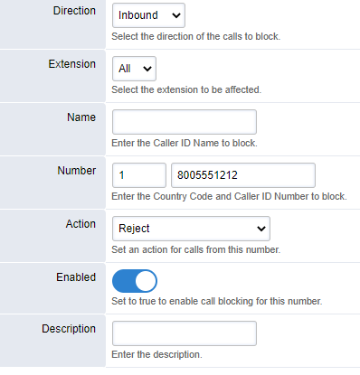Click the Description input field
360x375 pixels.
tap(185, 333)
